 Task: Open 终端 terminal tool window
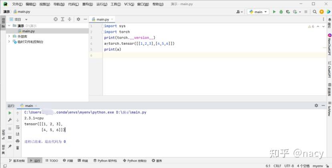[x=82, y=160]
